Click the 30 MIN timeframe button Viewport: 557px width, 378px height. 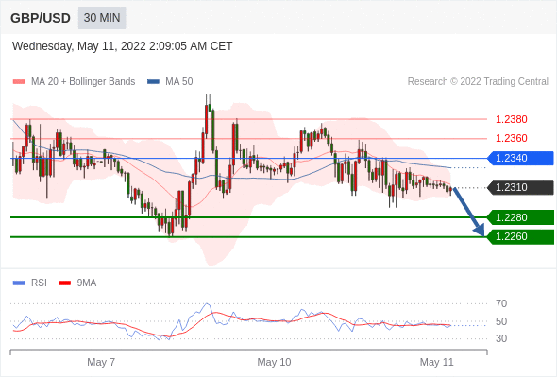pyautogui.click(x=102, y=18)
